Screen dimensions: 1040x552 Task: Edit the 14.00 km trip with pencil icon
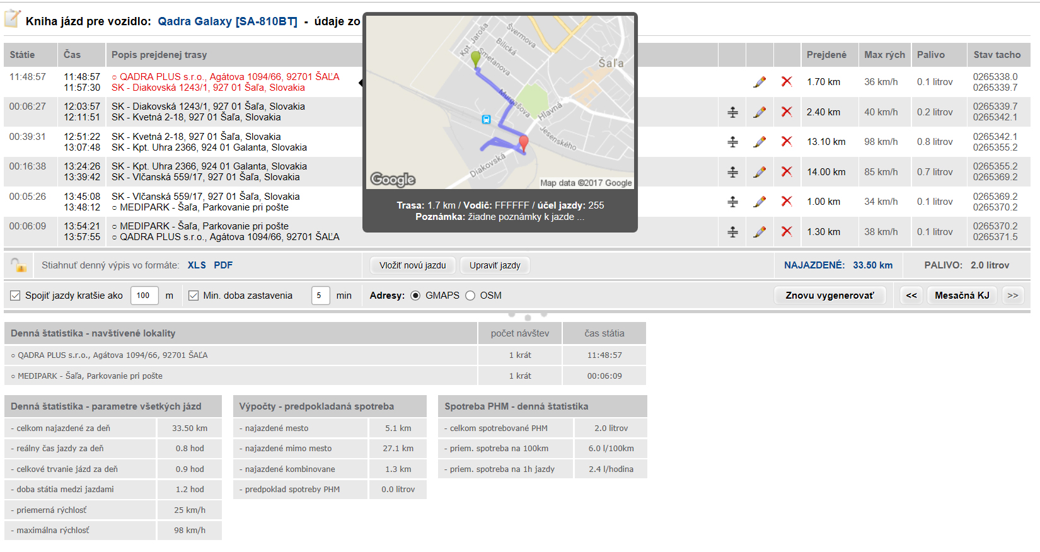[x=760, y=172]
